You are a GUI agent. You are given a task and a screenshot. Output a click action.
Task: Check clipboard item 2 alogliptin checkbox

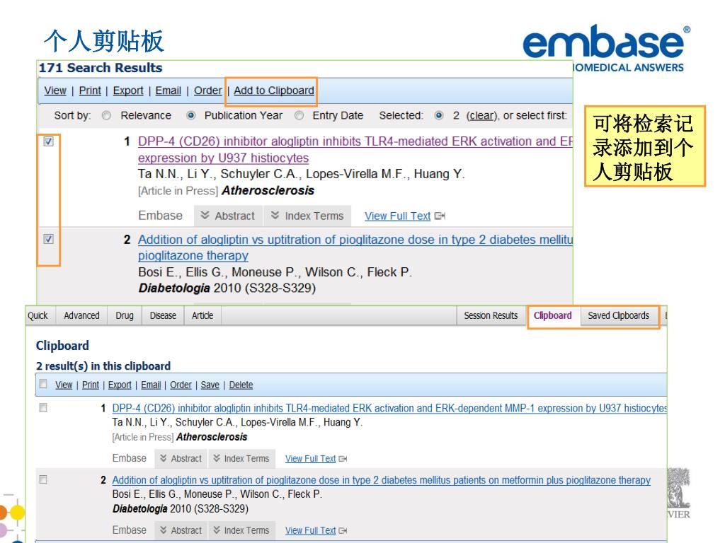click(x=43, y=480)
